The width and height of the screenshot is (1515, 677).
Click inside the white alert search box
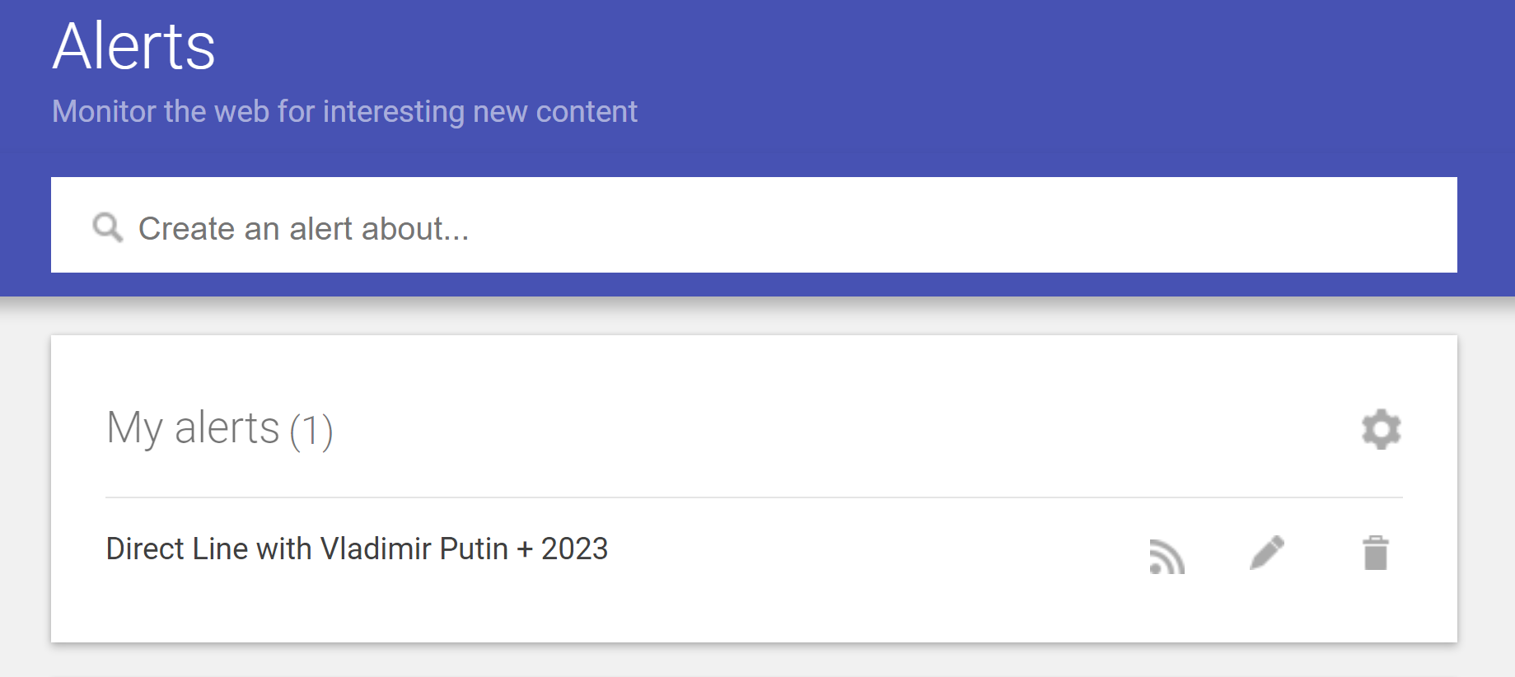point(754,225)
